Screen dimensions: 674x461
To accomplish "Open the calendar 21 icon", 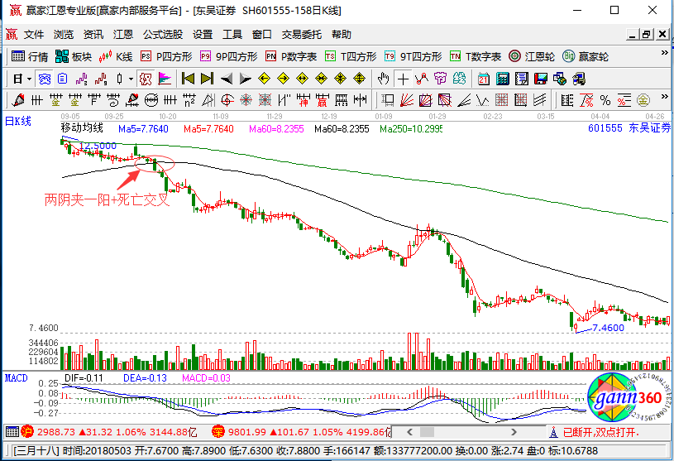I will coord(484,79).
